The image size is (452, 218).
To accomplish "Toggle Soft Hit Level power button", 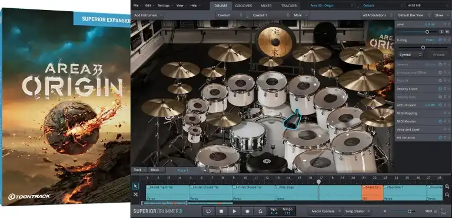I will click(x=440, y=105).
